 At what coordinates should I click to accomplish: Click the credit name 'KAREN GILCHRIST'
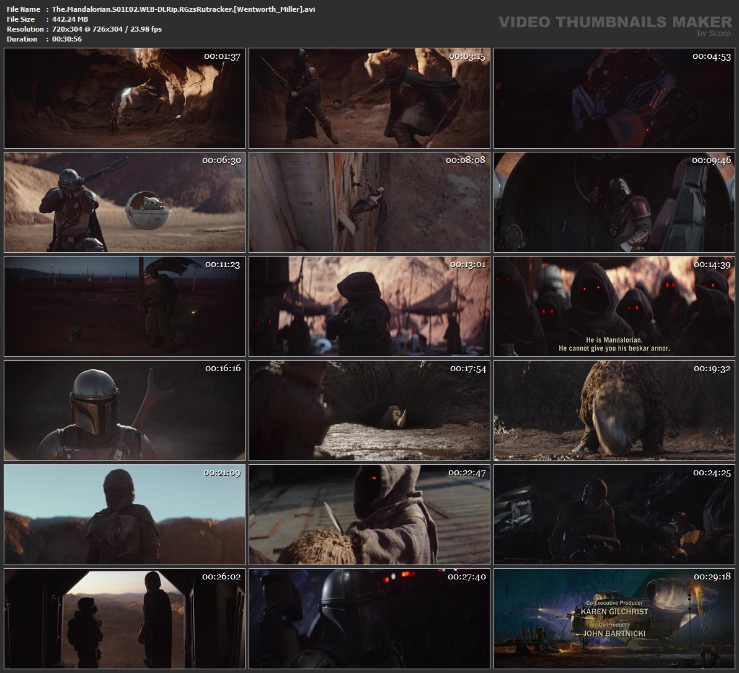[x=614, y=612]
